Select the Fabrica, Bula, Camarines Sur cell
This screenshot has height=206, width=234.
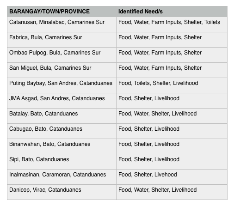point(62,40)
